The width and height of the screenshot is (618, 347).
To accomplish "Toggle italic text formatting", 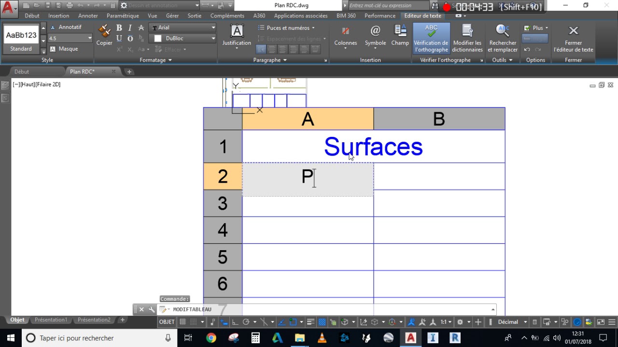I will (130, 28).
